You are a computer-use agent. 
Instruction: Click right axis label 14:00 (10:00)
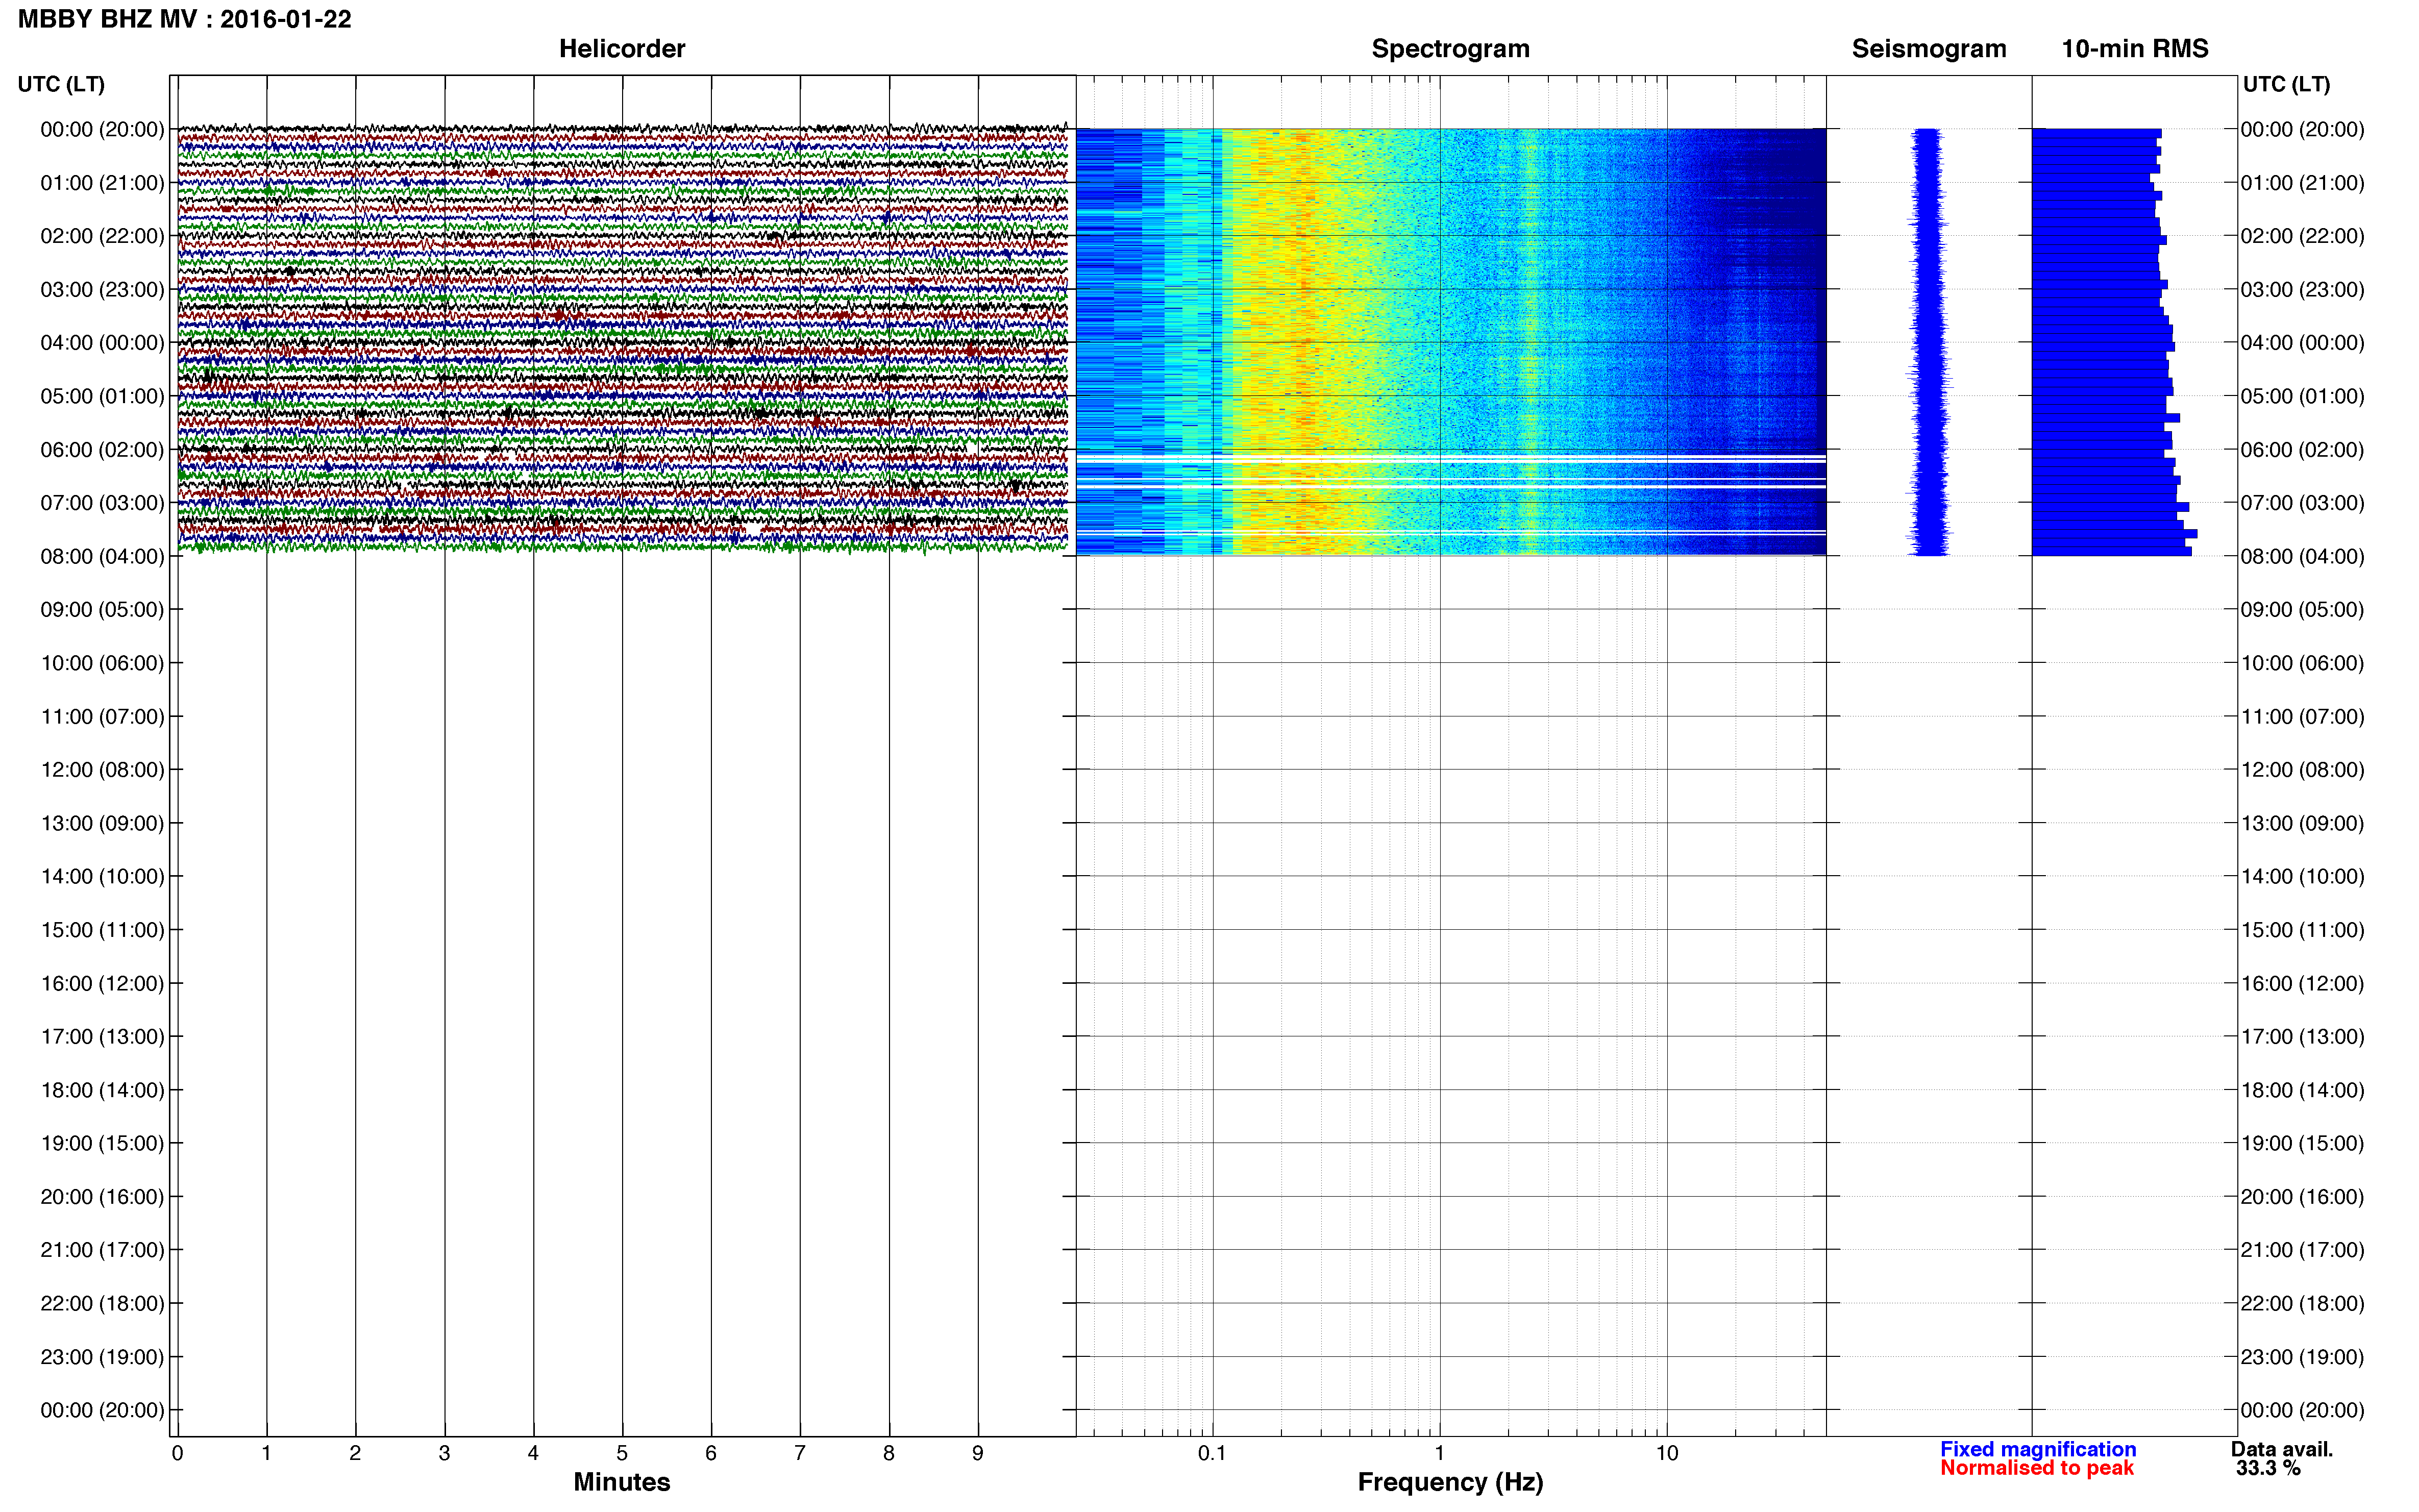(2302, 877)
